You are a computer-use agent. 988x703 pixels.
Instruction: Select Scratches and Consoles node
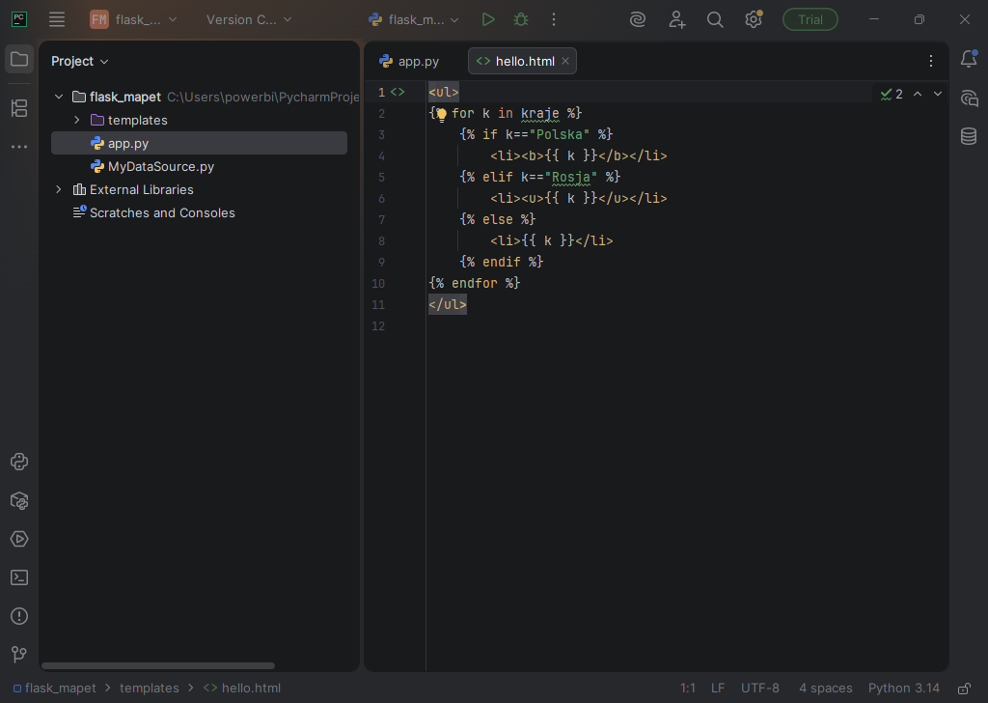pos(199,212)
